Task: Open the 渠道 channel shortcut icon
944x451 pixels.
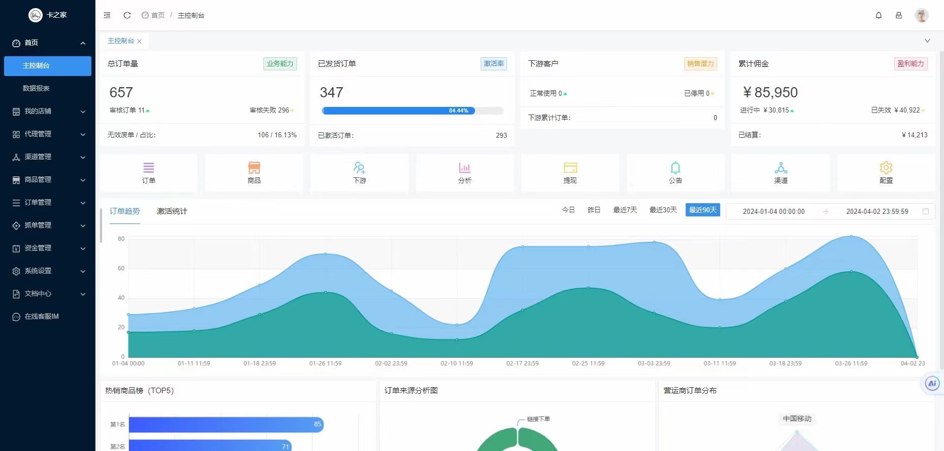Action: click(x=781, y=167)
